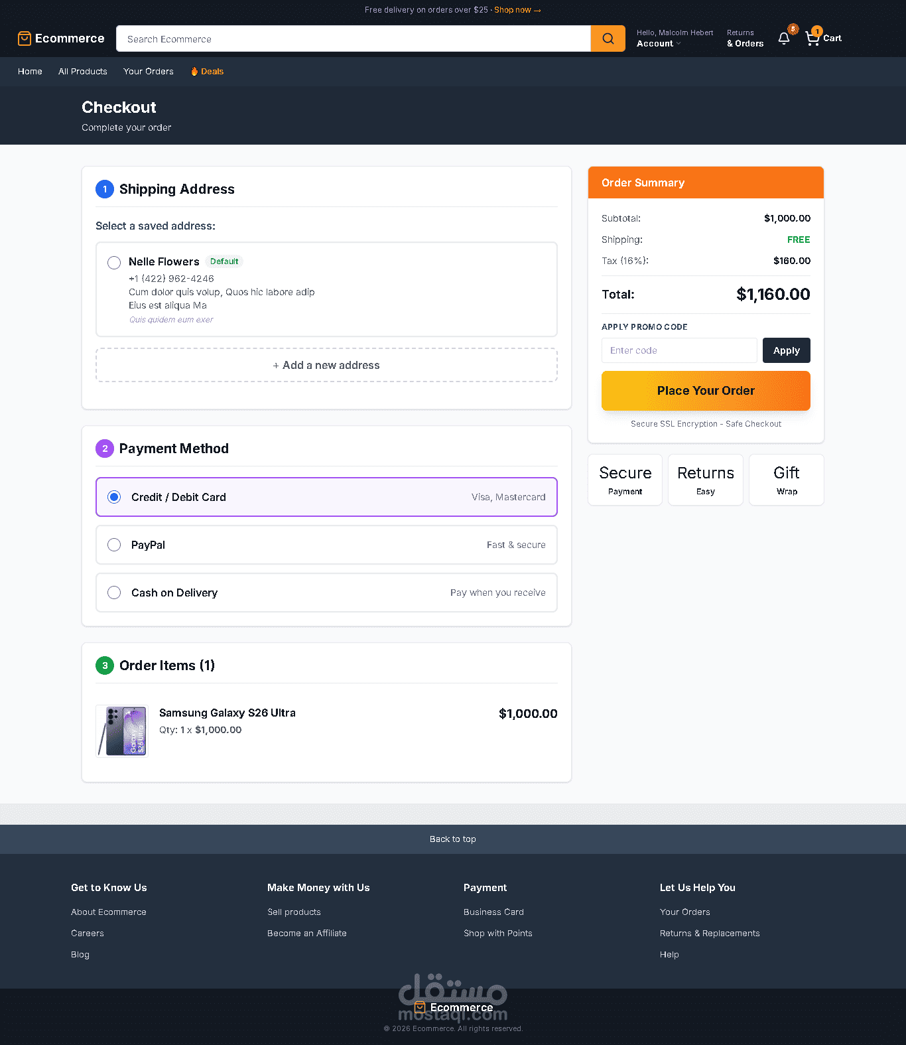
Task: Click the Returns Easy badge
Action: click(x=706, y=480)
